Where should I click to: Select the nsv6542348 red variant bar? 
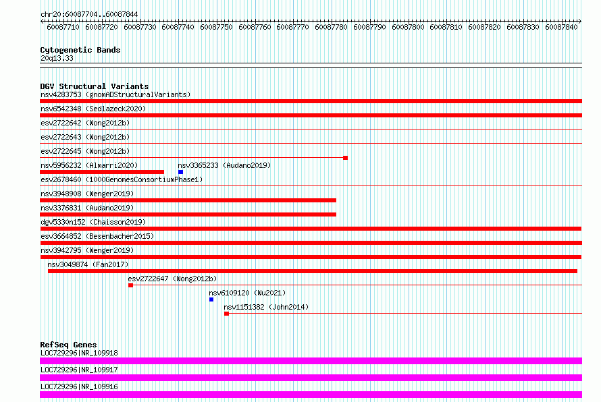(x=311, y=115)
